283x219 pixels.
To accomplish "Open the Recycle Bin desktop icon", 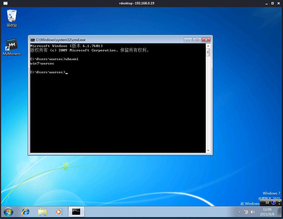I will pos(12,18).
